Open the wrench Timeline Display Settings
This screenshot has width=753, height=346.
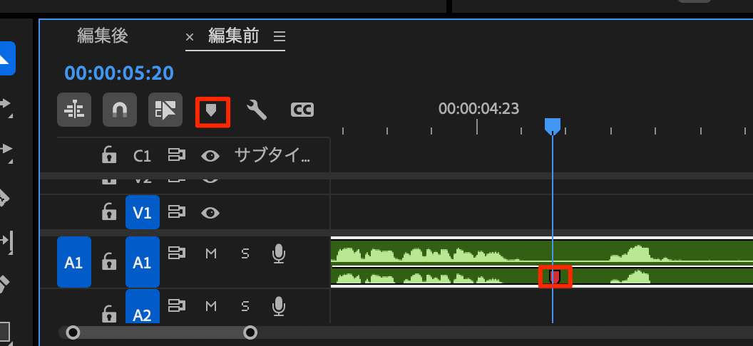(257, 110)
